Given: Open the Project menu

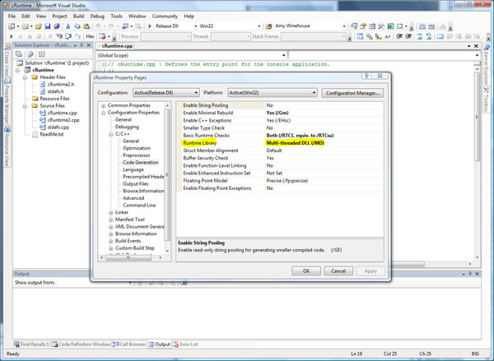Looking at the screenshot, I should [59, 16].
